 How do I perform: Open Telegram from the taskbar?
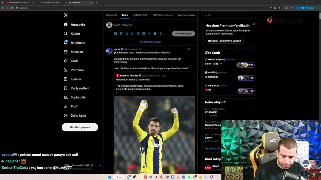(x=151, y=177)
